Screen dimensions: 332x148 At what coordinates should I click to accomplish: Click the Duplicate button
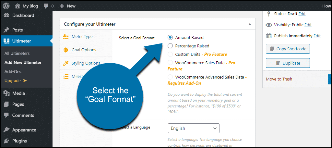pos(288,63)
